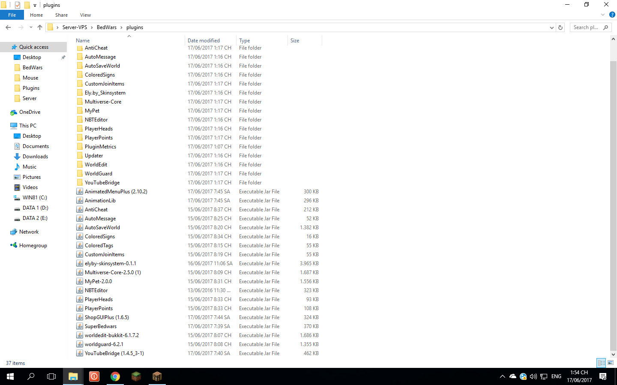Click the volume icon in the system tray
The width and height of the screenshot is (617, 385).
(x=533, y=376)
